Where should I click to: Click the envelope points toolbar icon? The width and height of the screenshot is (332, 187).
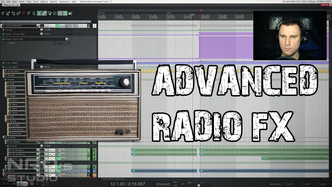click(55, 13)
